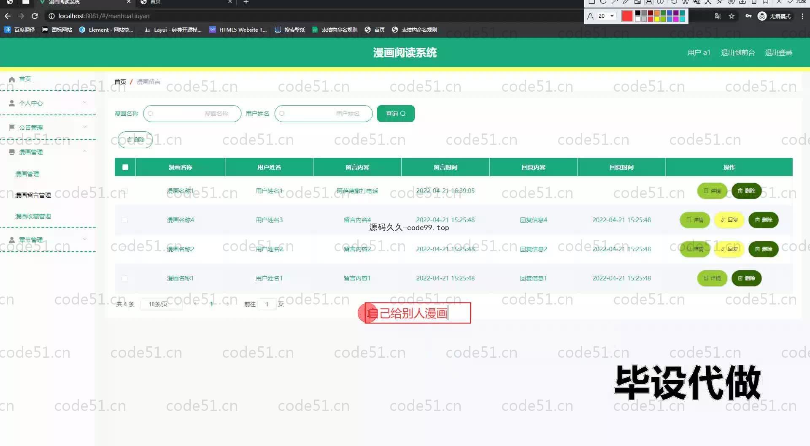Viewport: 810px width, 446px height.
Task: Click the site info icon in address bar
Action: (x=51, y=16)
